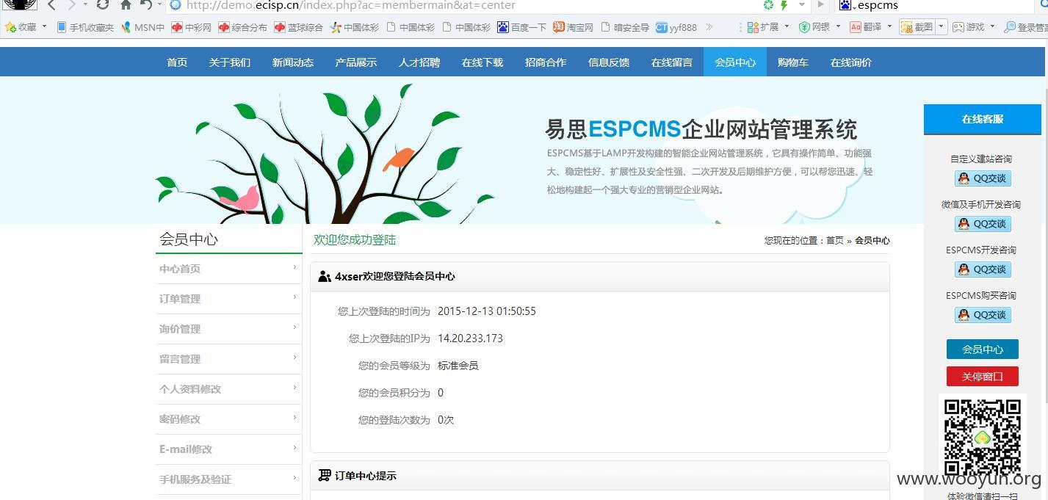Select 在线留言 in the top navigation

[672, 62]
